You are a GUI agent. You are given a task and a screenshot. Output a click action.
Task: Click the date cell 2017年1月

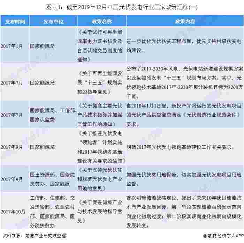coord(12,46)
